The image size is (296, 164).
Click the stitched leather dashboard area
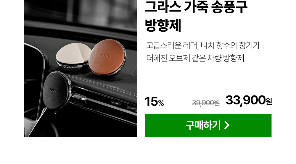pyautogui.click(x=106, y=83)
